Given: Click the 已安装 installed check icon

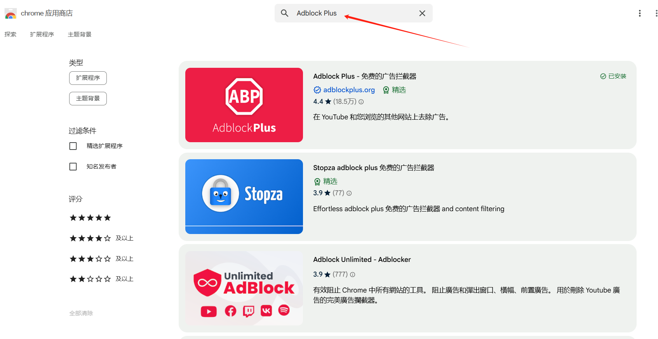Looking at the screenshot, I should [603, 76].
